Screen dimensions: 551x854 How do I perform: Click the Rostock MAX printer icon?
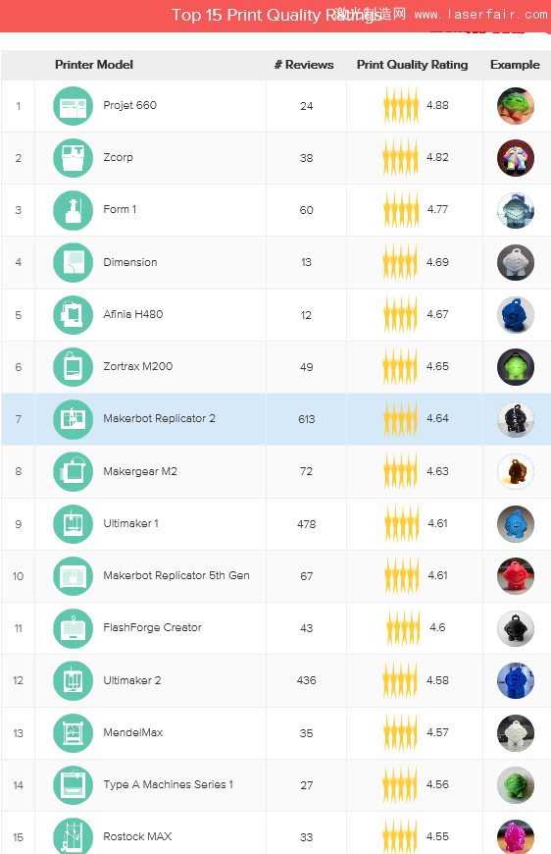[x=73, y=836]
